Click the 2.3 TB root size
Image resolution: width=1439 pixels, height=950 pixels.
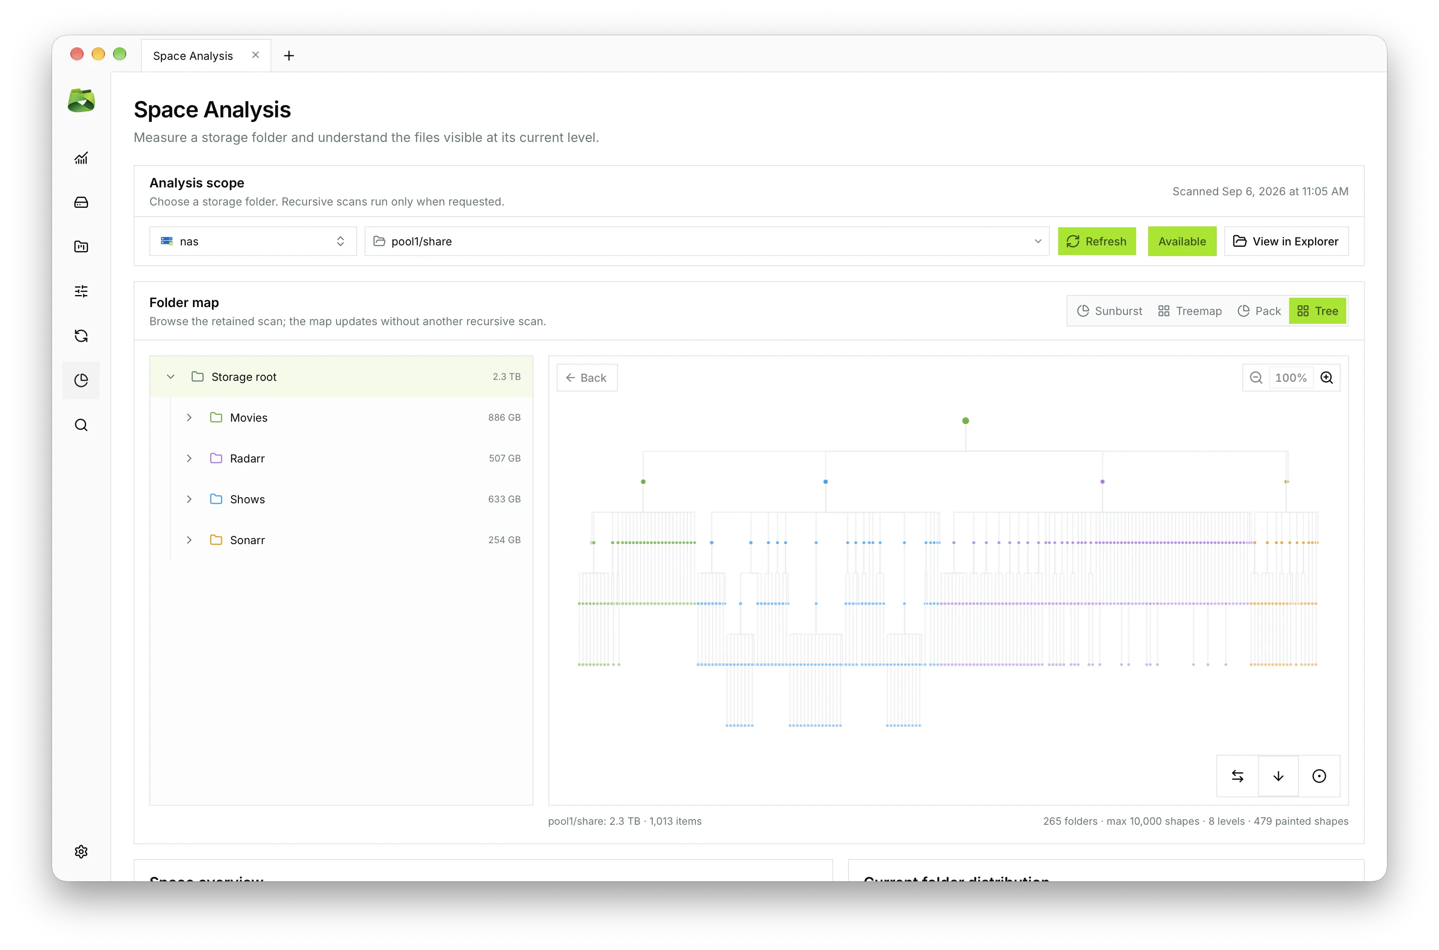tap(507, 377)
